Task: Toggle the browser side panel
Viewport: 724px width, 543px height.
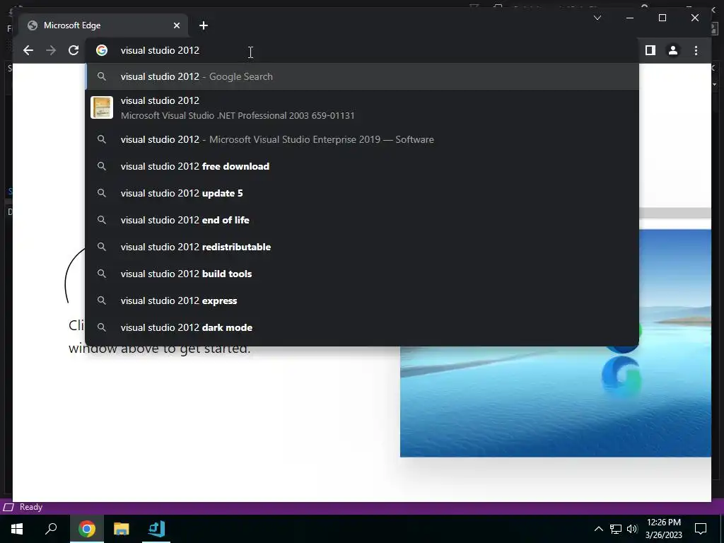Action: pos(650,50)
